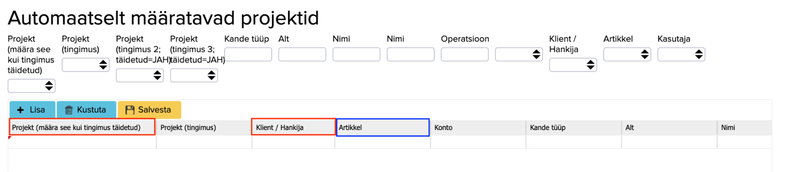Screen dimensions: 785x172
Task: Click the Konto column header
Action: click(478, 128)
